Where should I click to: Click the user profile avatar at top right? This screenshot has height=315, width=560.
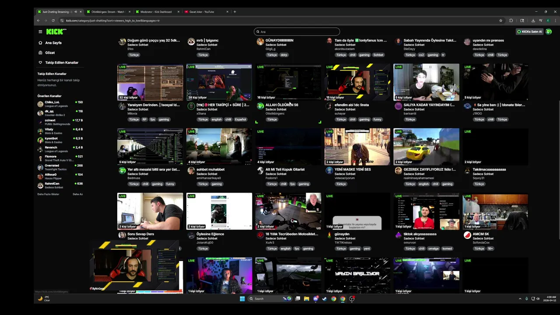(x=549, y=31)
